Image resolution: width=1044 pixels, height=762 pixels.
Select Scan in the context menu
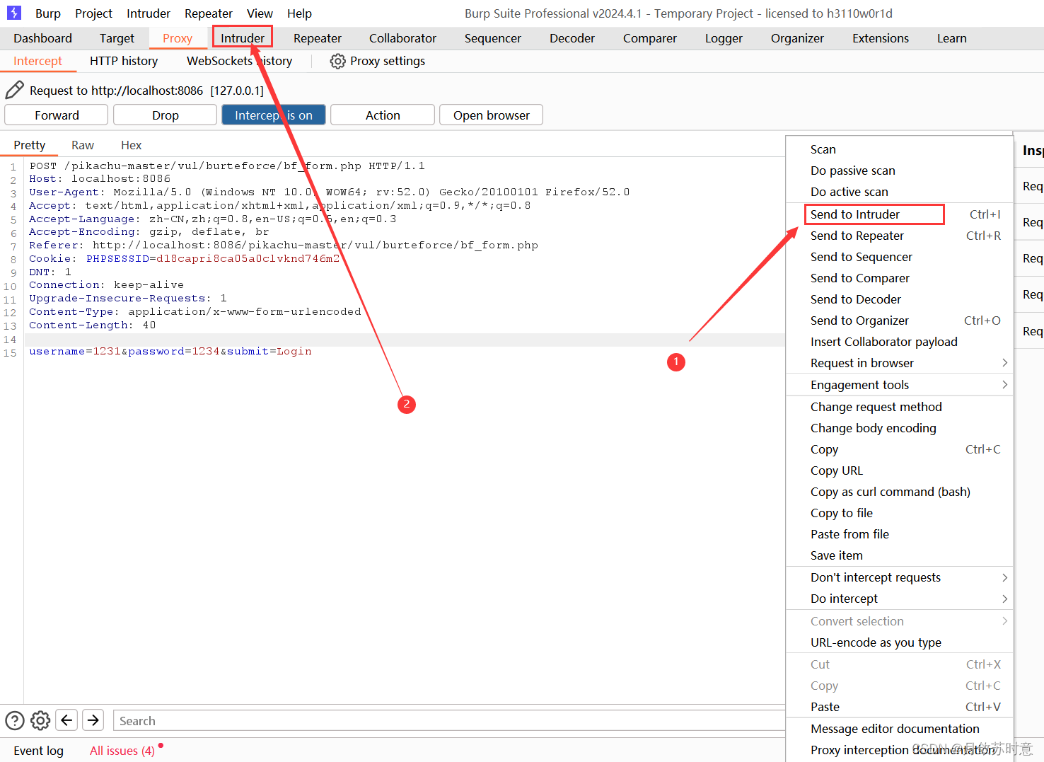900,149
